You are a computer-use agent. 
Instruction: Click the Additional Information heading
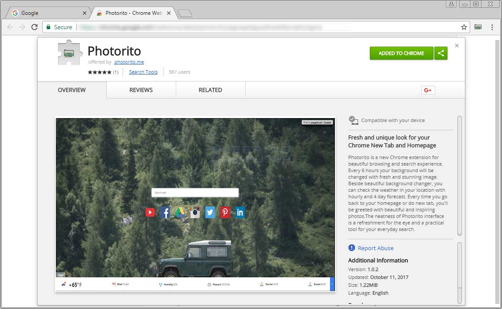[378, 260]
